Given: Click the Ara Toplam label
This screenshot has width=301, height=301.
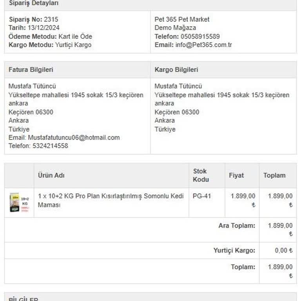Looking at the screenshot, I should coord(237,226).
